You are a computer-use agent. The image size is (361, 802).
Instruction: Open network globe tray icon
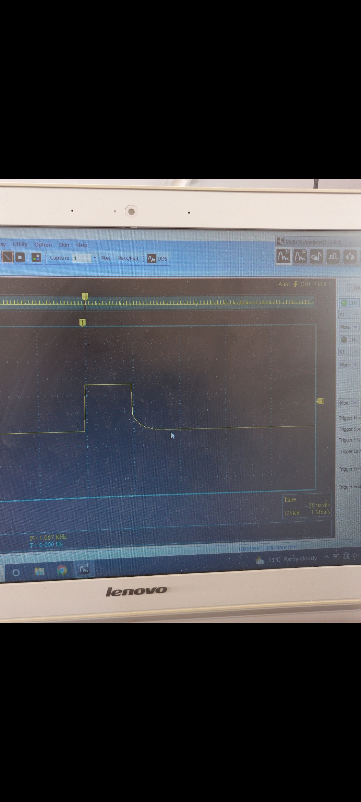click(x=346, y=556)
